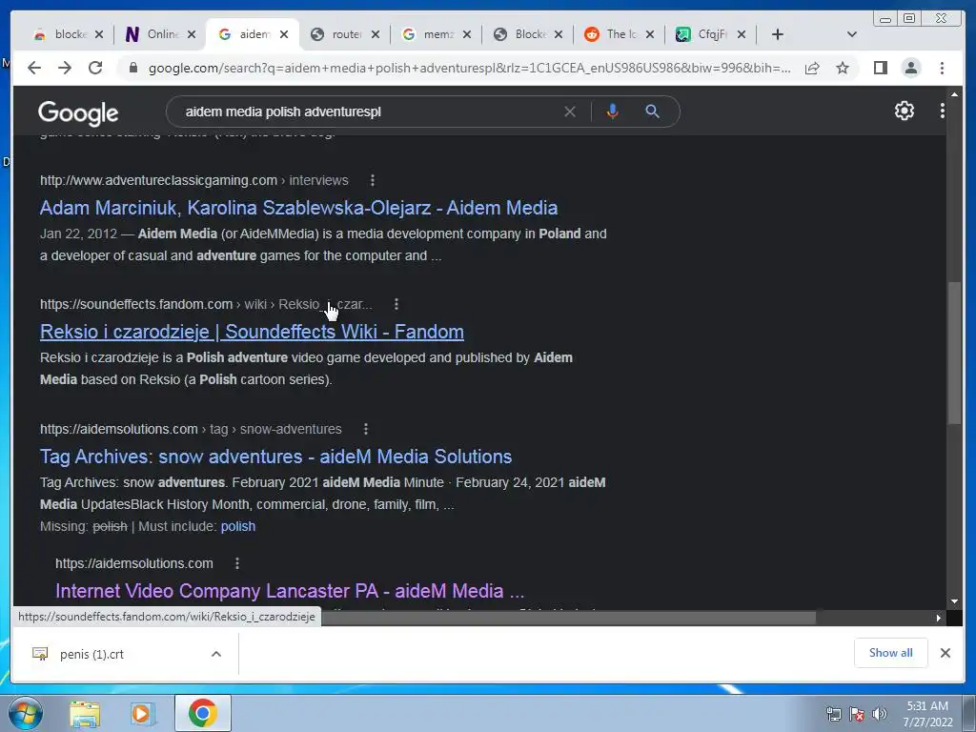Submit search with the magnifier icon

652,112
